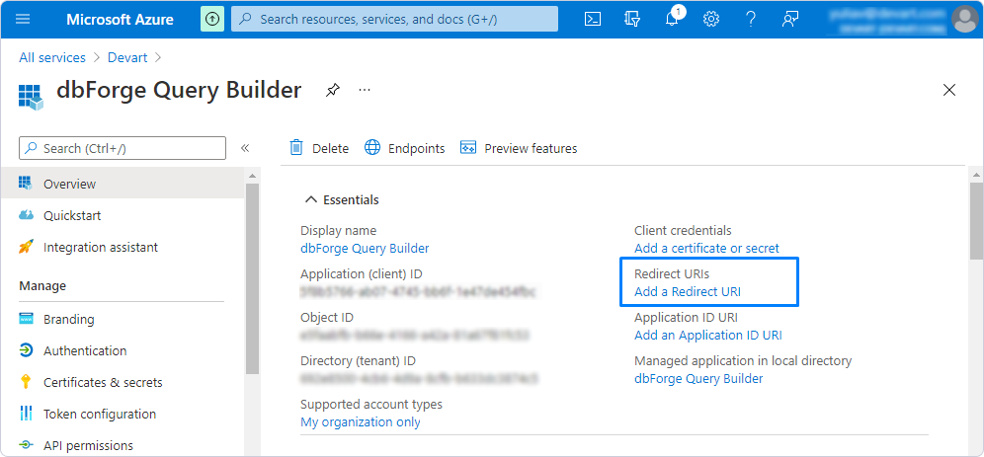Click the Supported account types label
Viewport: 984px width, 457px height.
coord(371,405)
